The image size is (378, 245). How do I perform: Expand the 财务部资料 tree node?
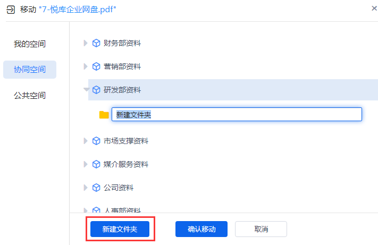(86, 43)
